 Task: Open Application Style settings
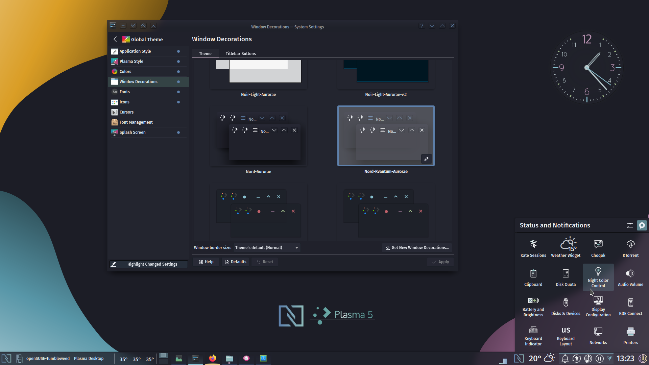[148, 51]
